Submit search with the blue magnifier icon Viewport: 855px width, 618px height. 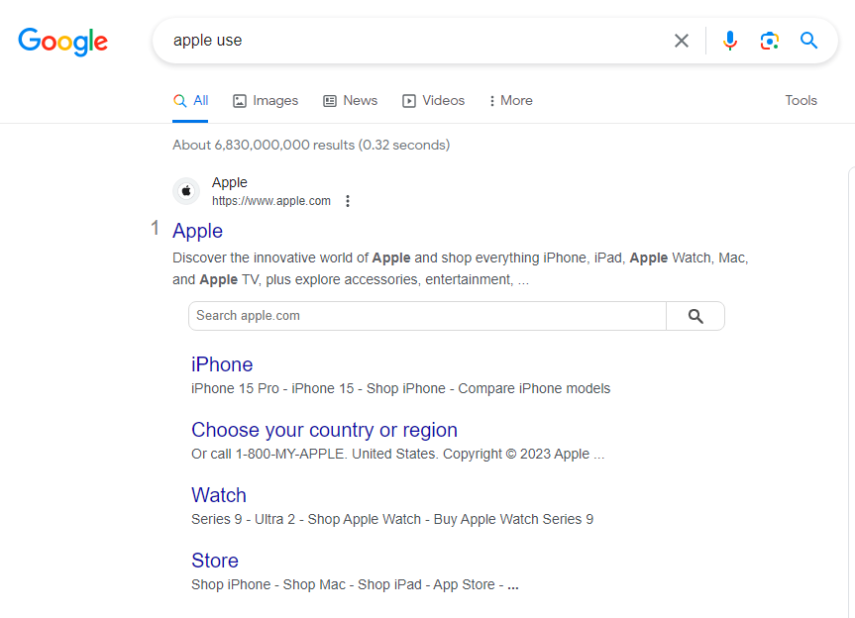tap(808, 41)
